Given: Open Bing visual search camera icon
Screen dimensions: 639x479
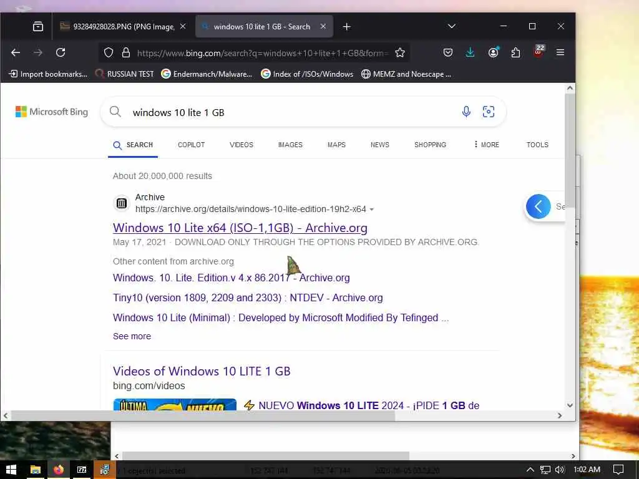Looking at the screenshot, I should tap(489, 112).
